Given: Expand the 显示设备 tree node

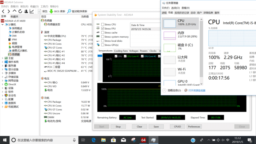Looking at the screenshot, I should tap(3, 69).
